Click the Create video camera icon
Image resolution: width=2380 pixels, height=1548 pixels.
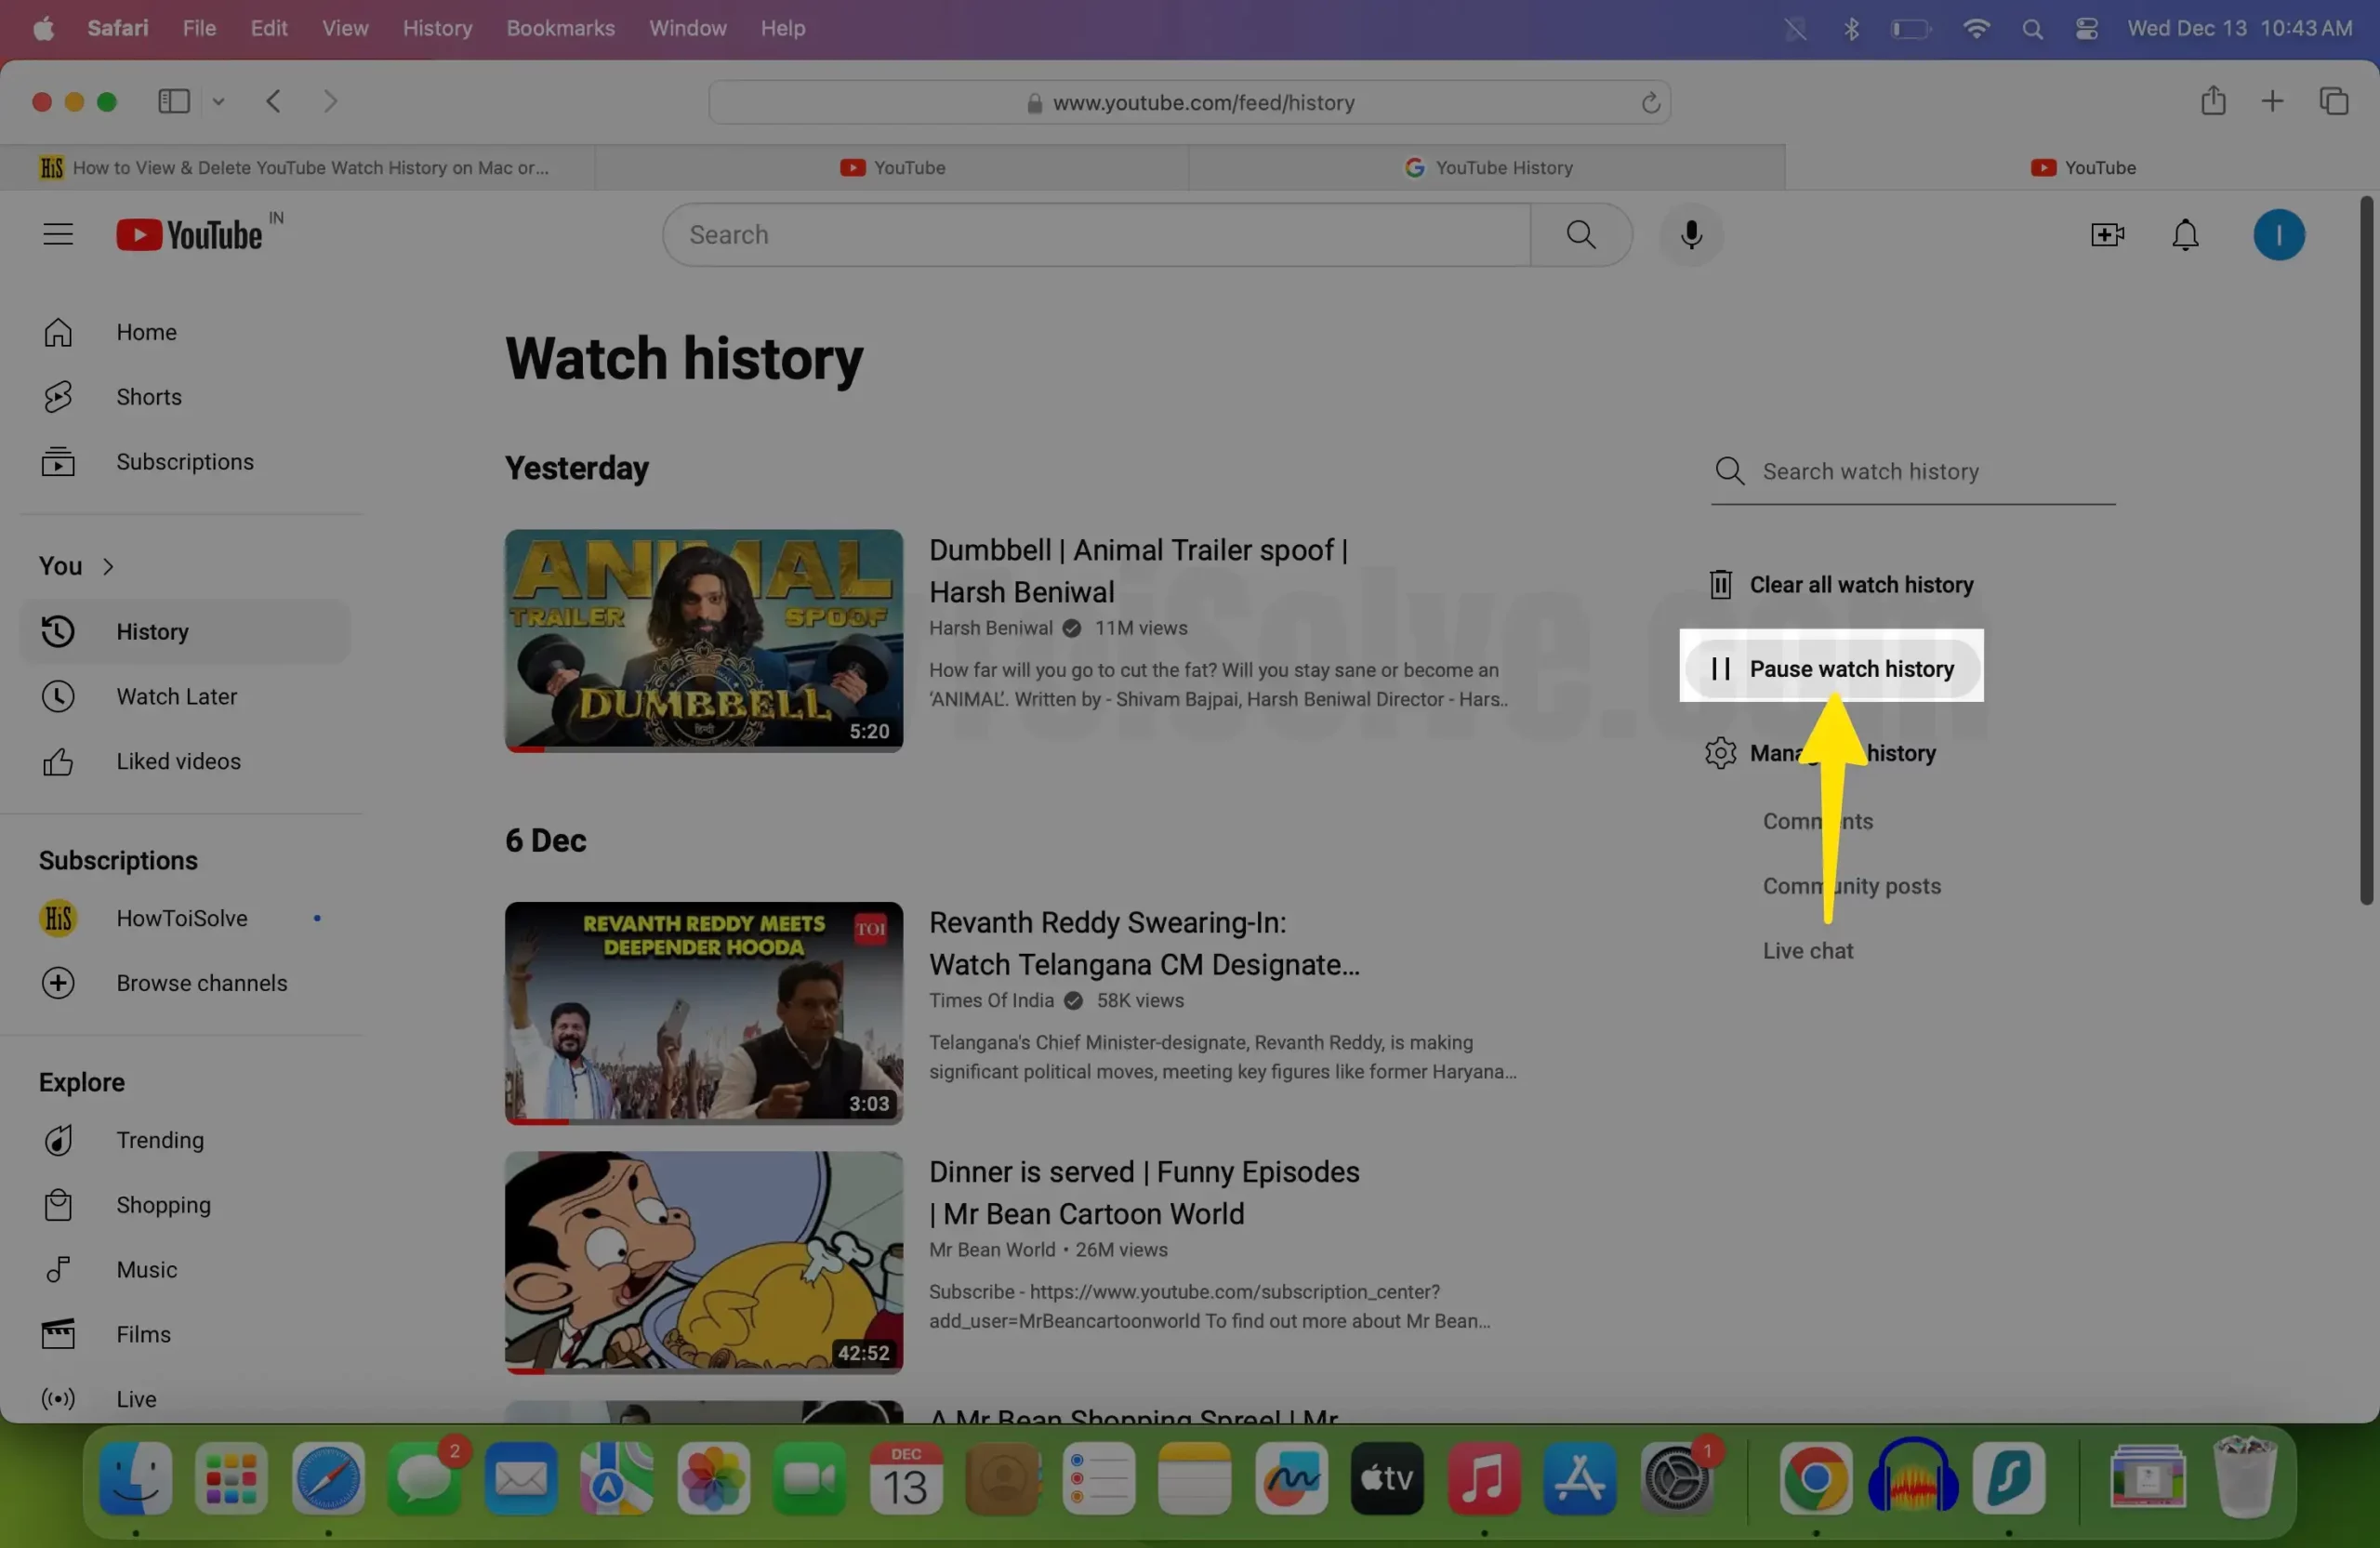(x=2107, y=235)
